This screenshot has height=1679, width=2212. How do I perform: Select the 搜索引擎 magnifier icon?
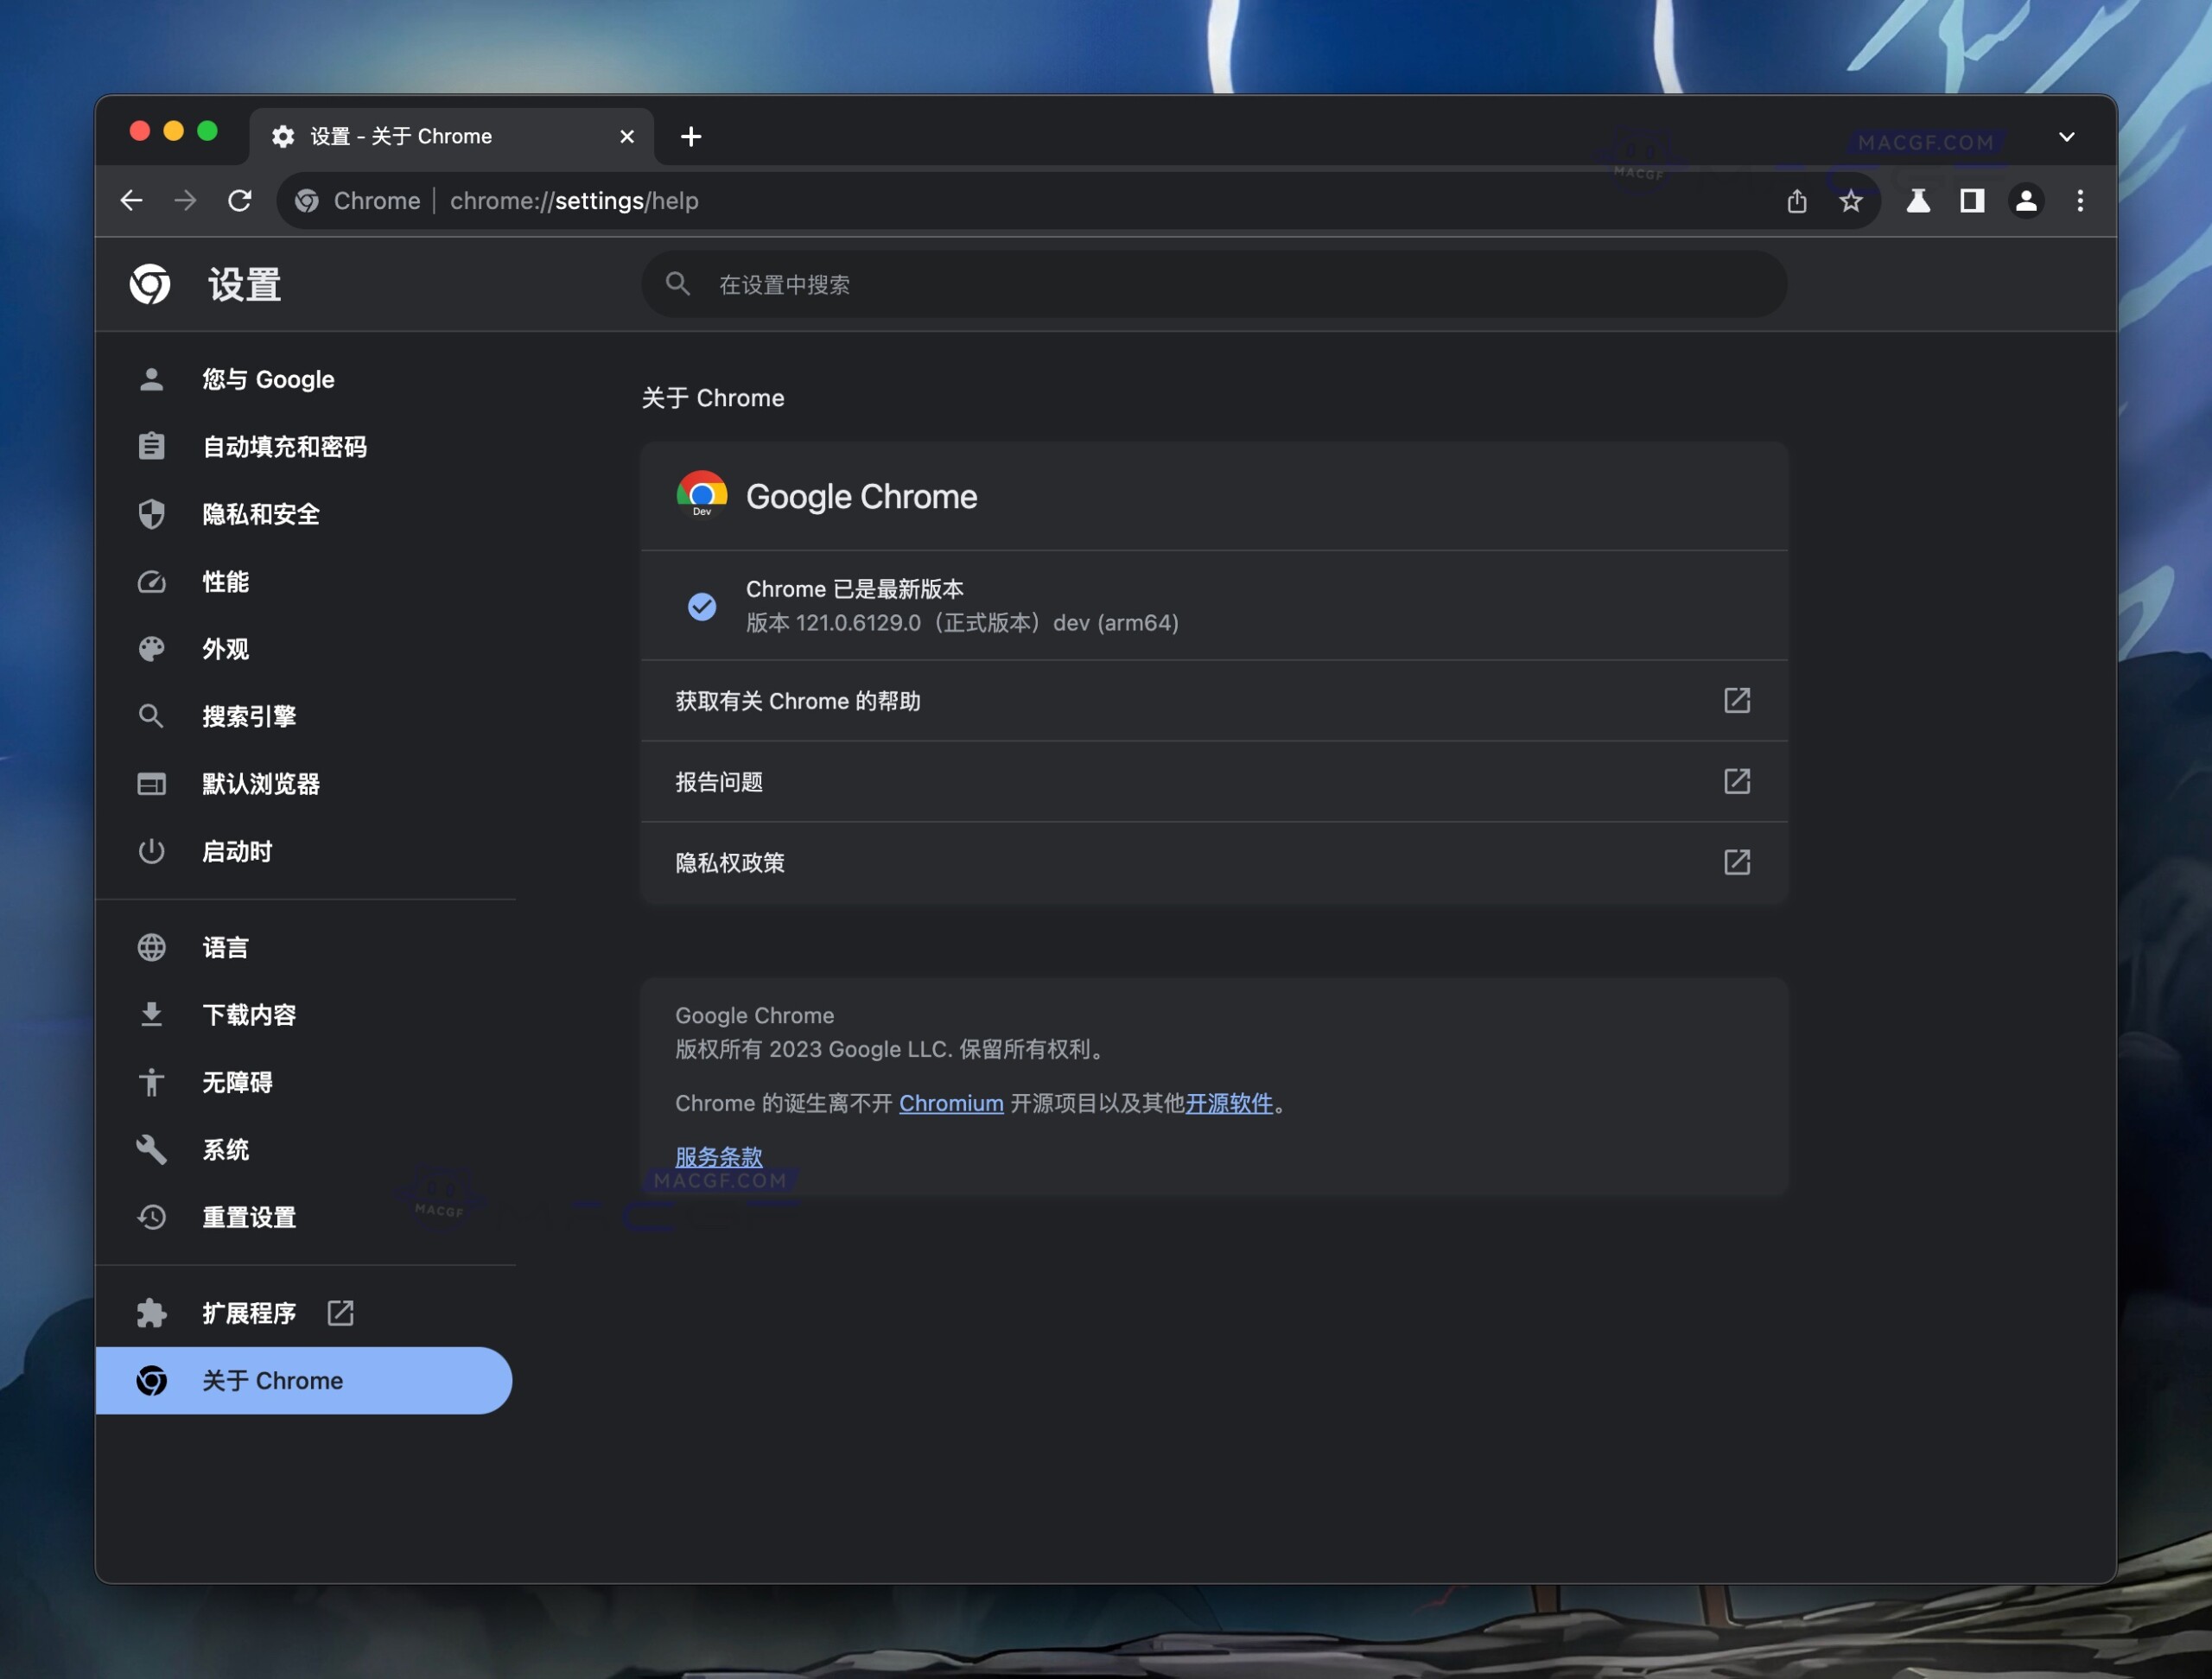click(151, 716)
